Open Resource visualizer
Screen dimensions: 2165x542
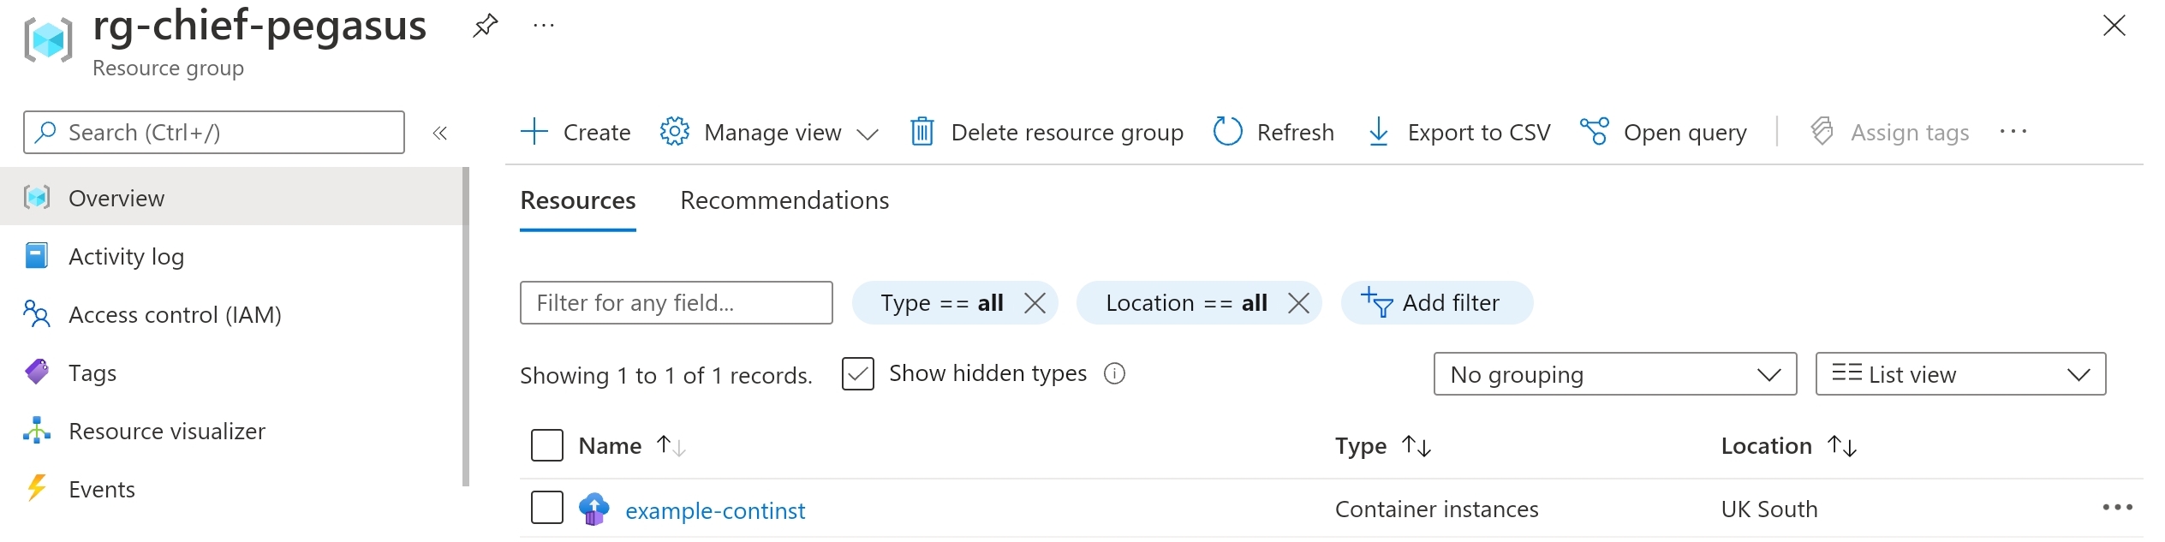click(231, 431)
